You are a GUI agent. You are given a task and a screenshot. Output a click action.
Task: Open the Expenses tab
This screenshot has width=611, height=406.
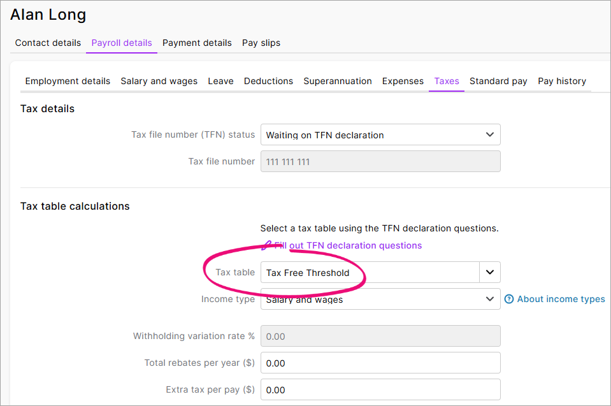click(x=403, y=81)
